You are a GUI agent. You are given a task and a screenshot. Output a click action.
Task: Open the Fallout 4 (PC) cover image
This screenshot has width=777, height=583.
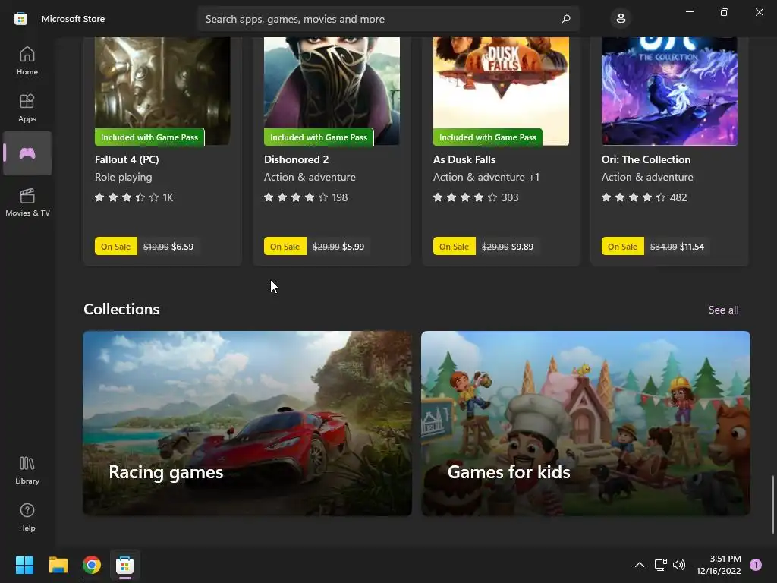[x=162, y=91]
